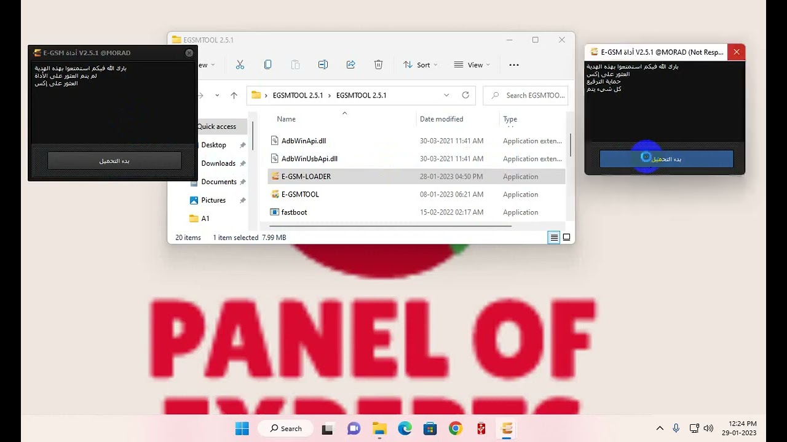Click the Rename icon in Explorer toolbar
The image size is (787, 442).
pos(323,64)
